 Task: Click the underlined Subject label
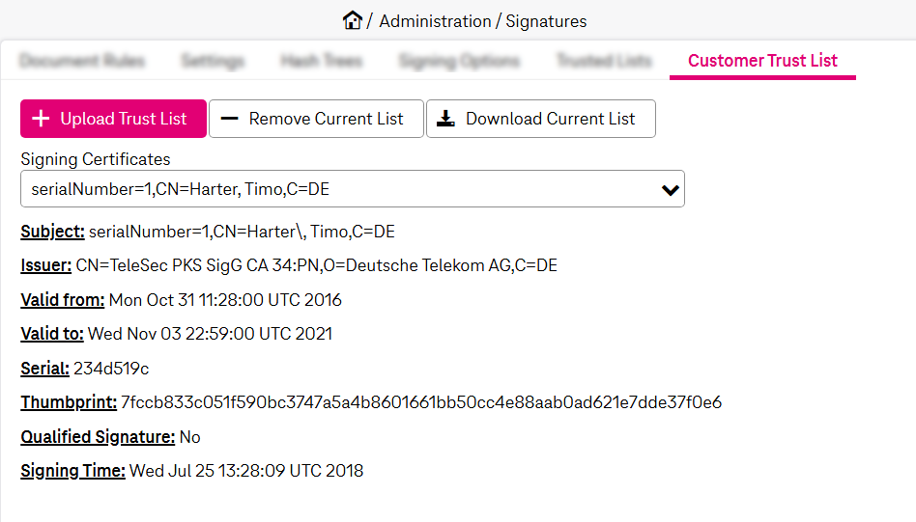pos(53,232)
